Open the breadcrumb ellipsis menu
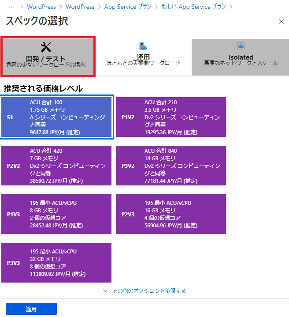 click(12, 7)
